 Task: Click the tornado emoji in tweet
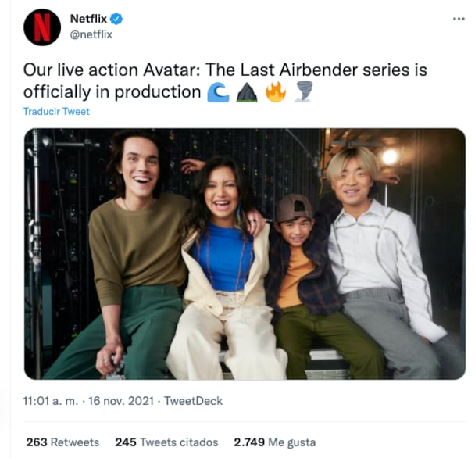click(304, 92)
